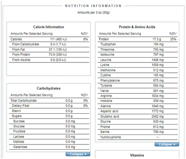Click %DV header in Protein & Amino Acids

[x=173, y=34]
